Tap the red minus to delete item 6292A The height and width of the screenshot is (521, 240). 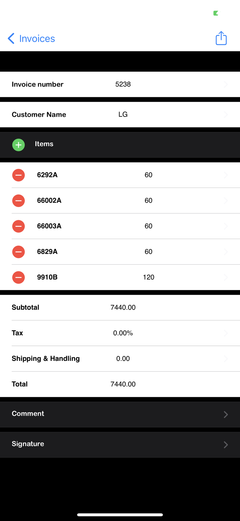point(18,175)
